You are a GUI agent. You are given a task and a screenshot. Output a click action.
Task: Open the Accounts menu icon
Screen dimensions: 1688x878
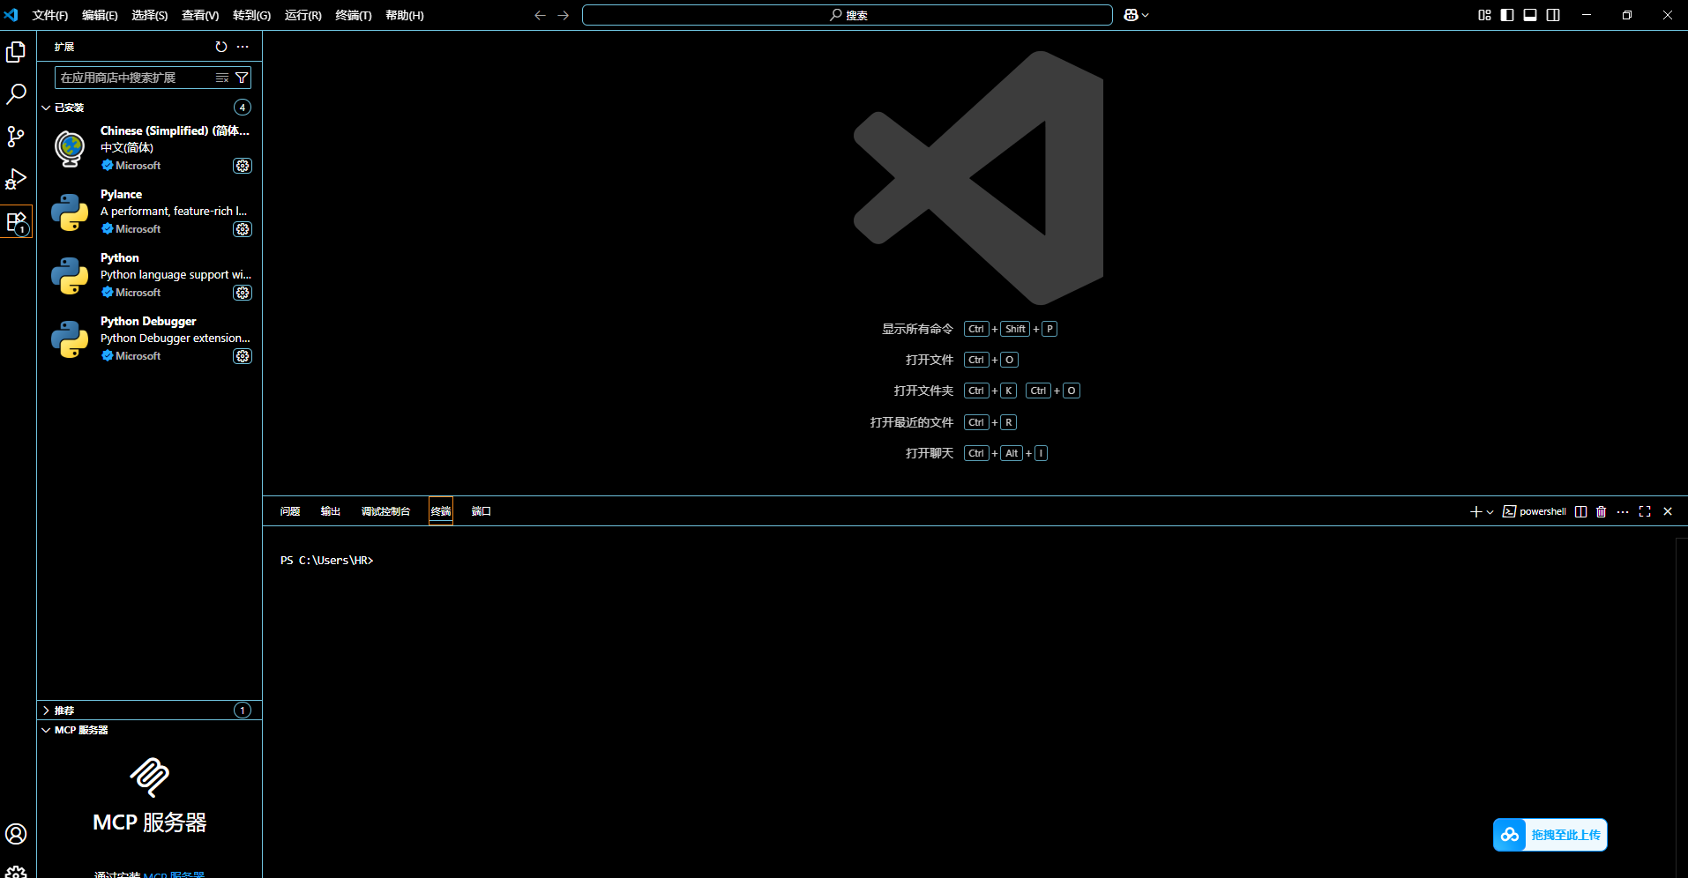coord(16,834)
